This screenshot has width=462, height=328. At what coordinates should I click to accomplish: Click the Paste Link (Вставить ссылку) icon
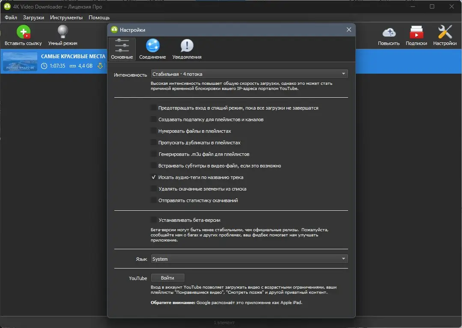tap(23, 32)
